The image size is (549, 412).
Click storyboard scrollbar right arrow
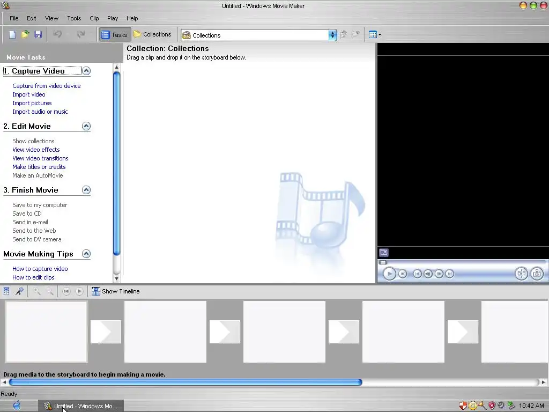(544, 382)
